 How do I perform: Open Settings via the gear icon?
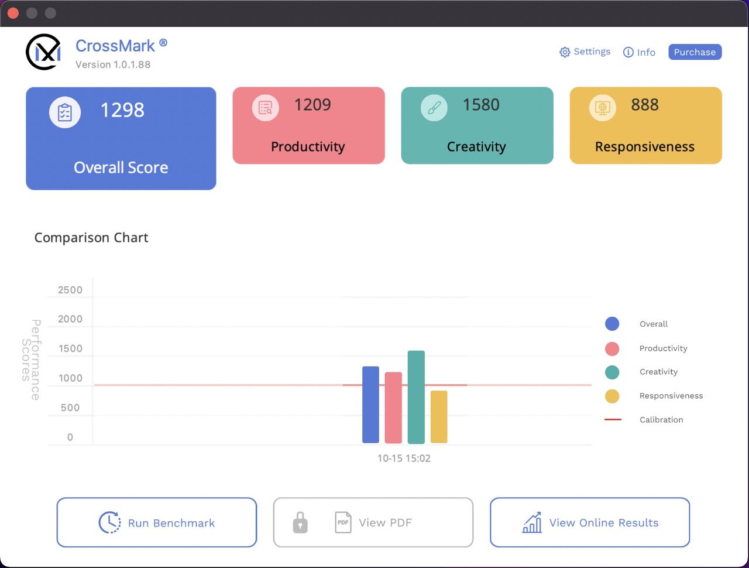[x=565, y=52]
